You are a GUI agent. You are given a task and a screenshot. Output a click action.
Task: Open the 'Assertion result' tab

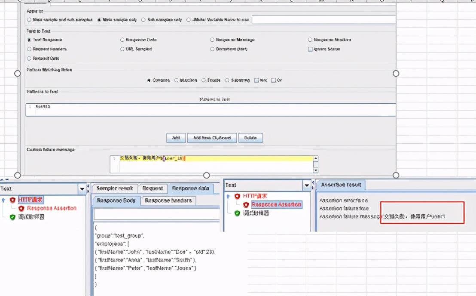pos(341,185)
